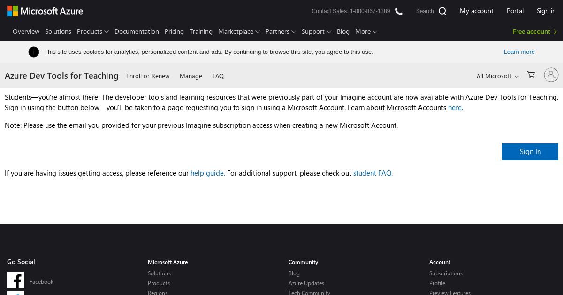Click Learn more about cookies
The width and height of the screenshot is (563, 295).
coord(519,52)
